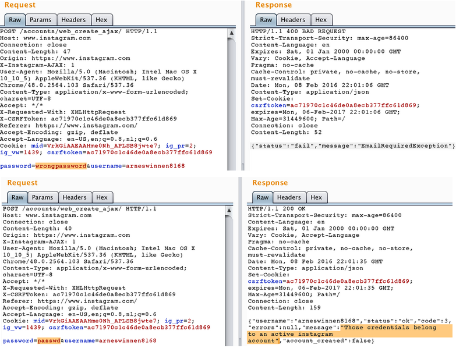Screen dimensions: 456x348
Task: Open Params tab in top Request panel
Action: coord(40,20)
